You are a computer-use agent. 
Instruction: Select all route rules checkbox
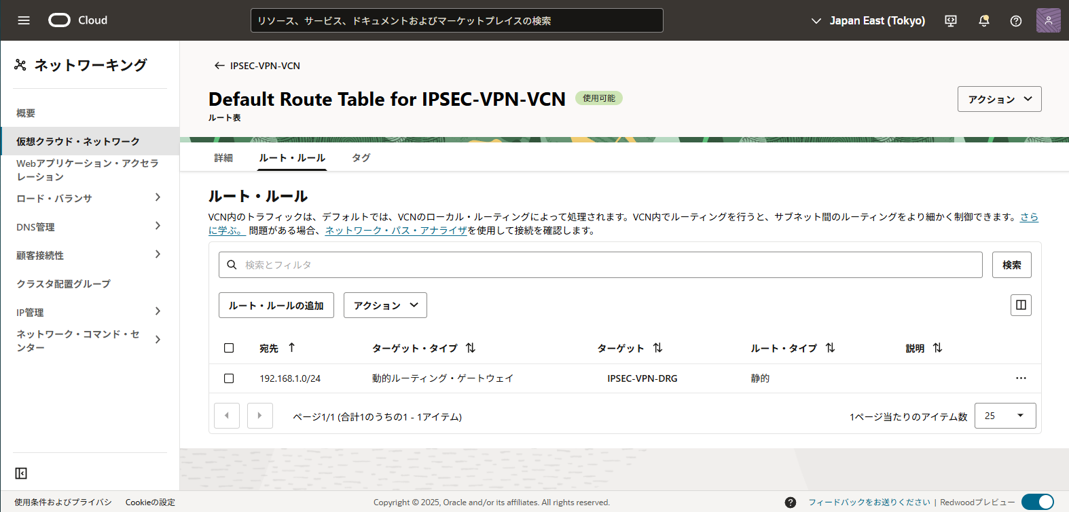[x=229, y=348]
